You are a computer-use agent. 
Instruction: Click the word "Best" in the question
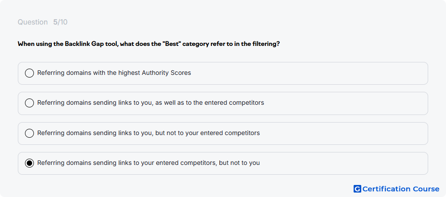pyautogui.click(x=172, y=44)
